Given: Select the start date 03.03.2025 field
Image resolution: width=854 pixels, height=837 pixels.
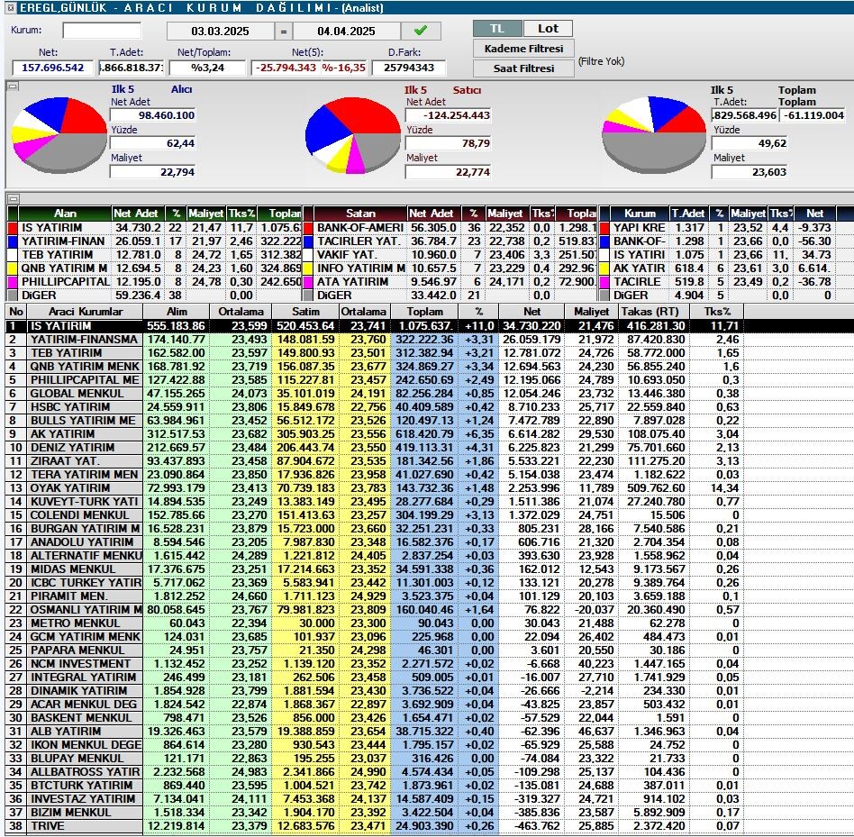Looking at the screenshot, I should [220, 31].
